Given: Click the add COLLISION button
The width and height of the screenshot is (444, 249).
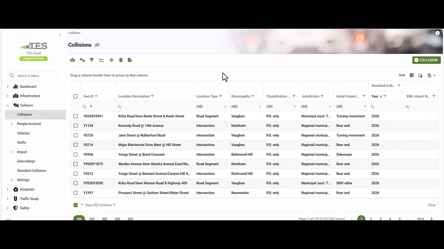Looking at the screenshot, I should click(x=426, y=60).
